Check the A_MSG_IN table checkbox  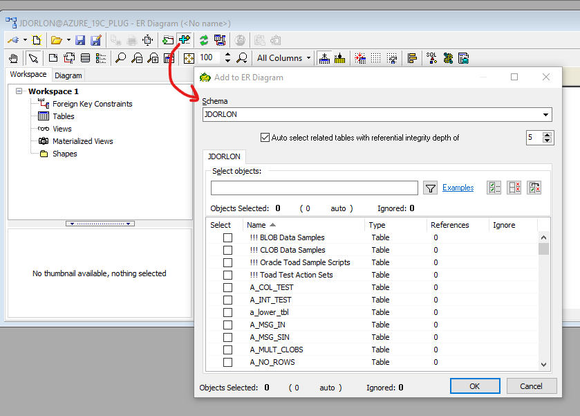pos(228,325)
